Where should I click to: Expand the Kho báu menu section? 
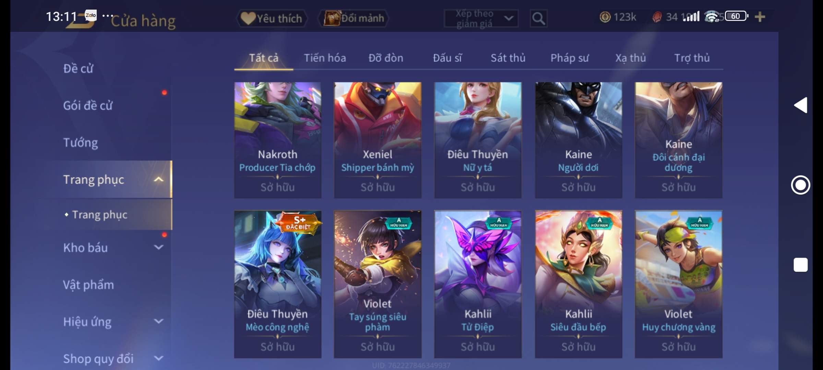point(158,247)
